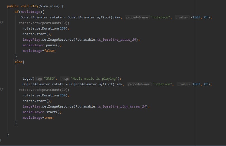Click the "if(mediaImage){" condition line
This screenshot has height=146, width=226.
[x=29, y=12]
